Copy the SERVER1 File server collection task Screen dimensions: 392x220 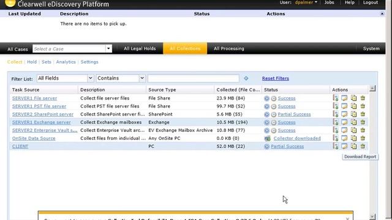tap(353, 98)
